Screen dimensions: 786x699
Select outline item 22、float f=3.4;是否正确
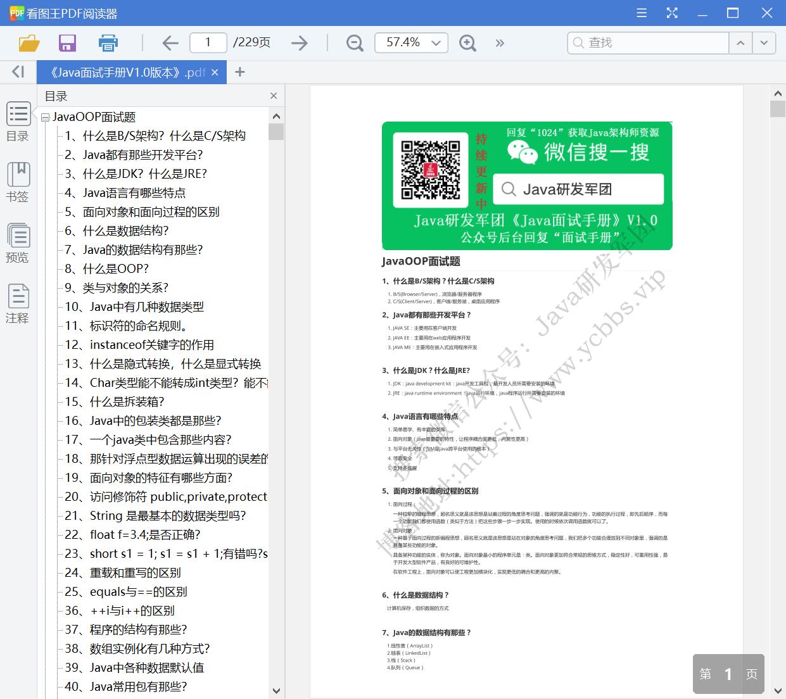click(x=132, y=534)
